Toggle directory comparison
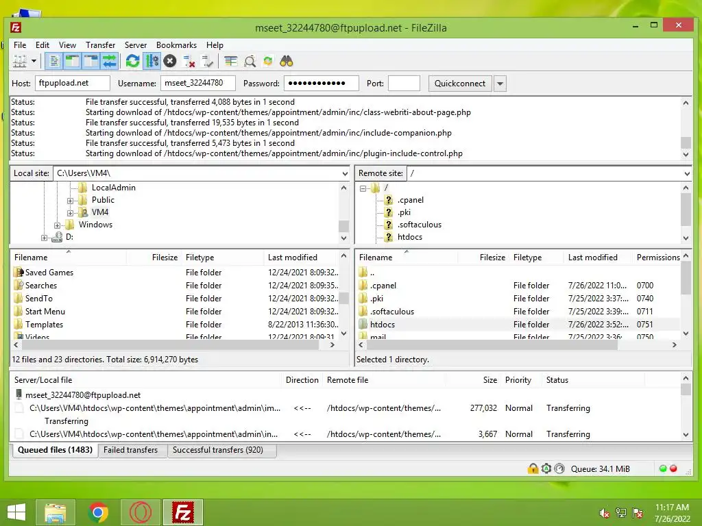Screen dimensions: 702x526 click(x=250, y=61)
